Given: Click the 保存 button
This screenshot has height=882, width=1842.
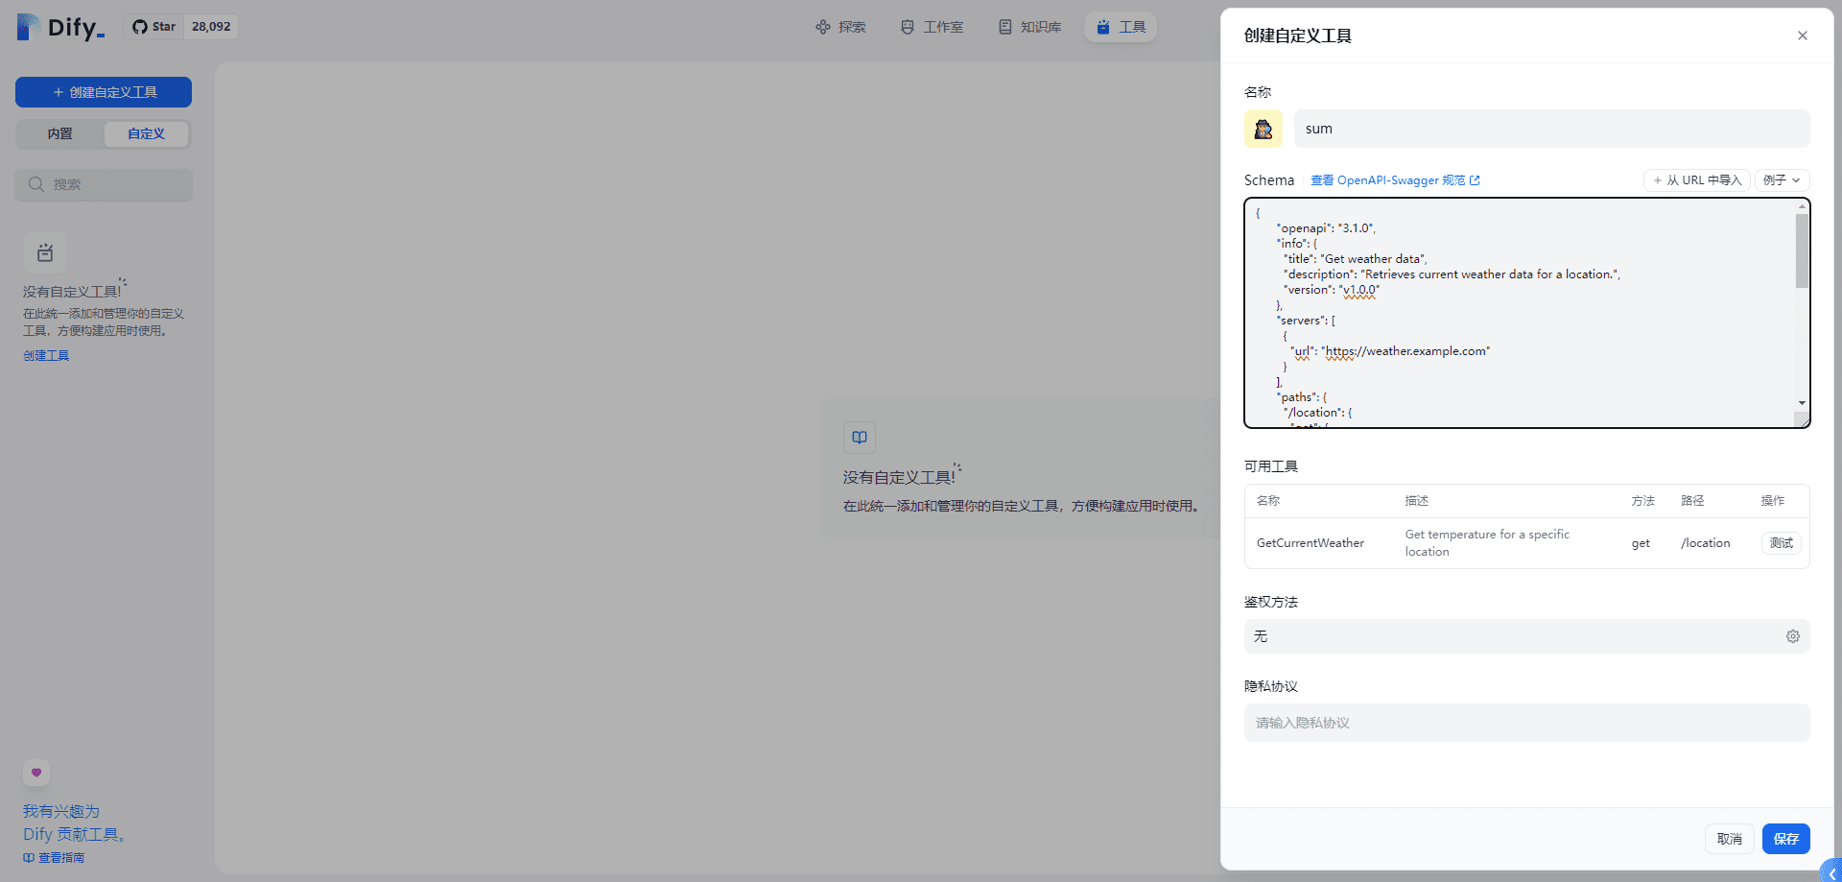Looking at the screenshot, I should [x=1786, y=839].
